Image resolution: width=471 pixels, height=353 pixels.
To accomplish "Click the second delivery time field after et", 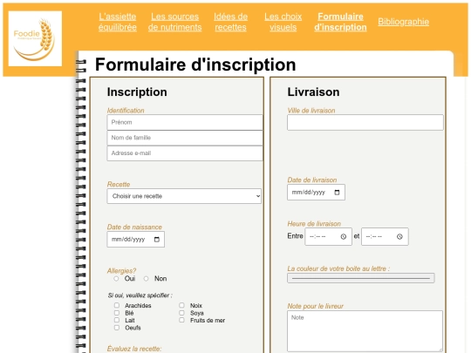I will [x=385, y=236].
